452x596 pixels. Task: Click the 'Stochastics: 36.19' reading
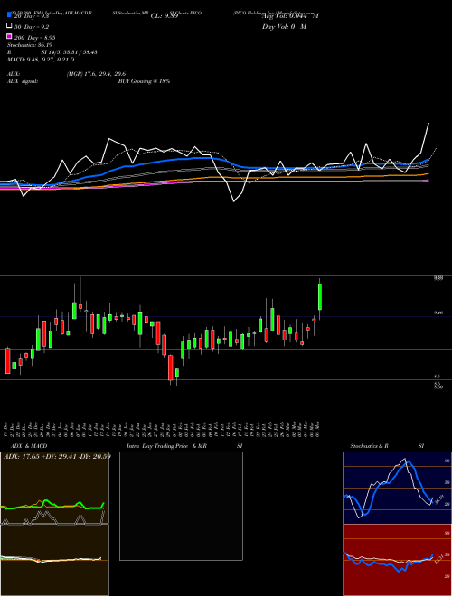(30, 45)
